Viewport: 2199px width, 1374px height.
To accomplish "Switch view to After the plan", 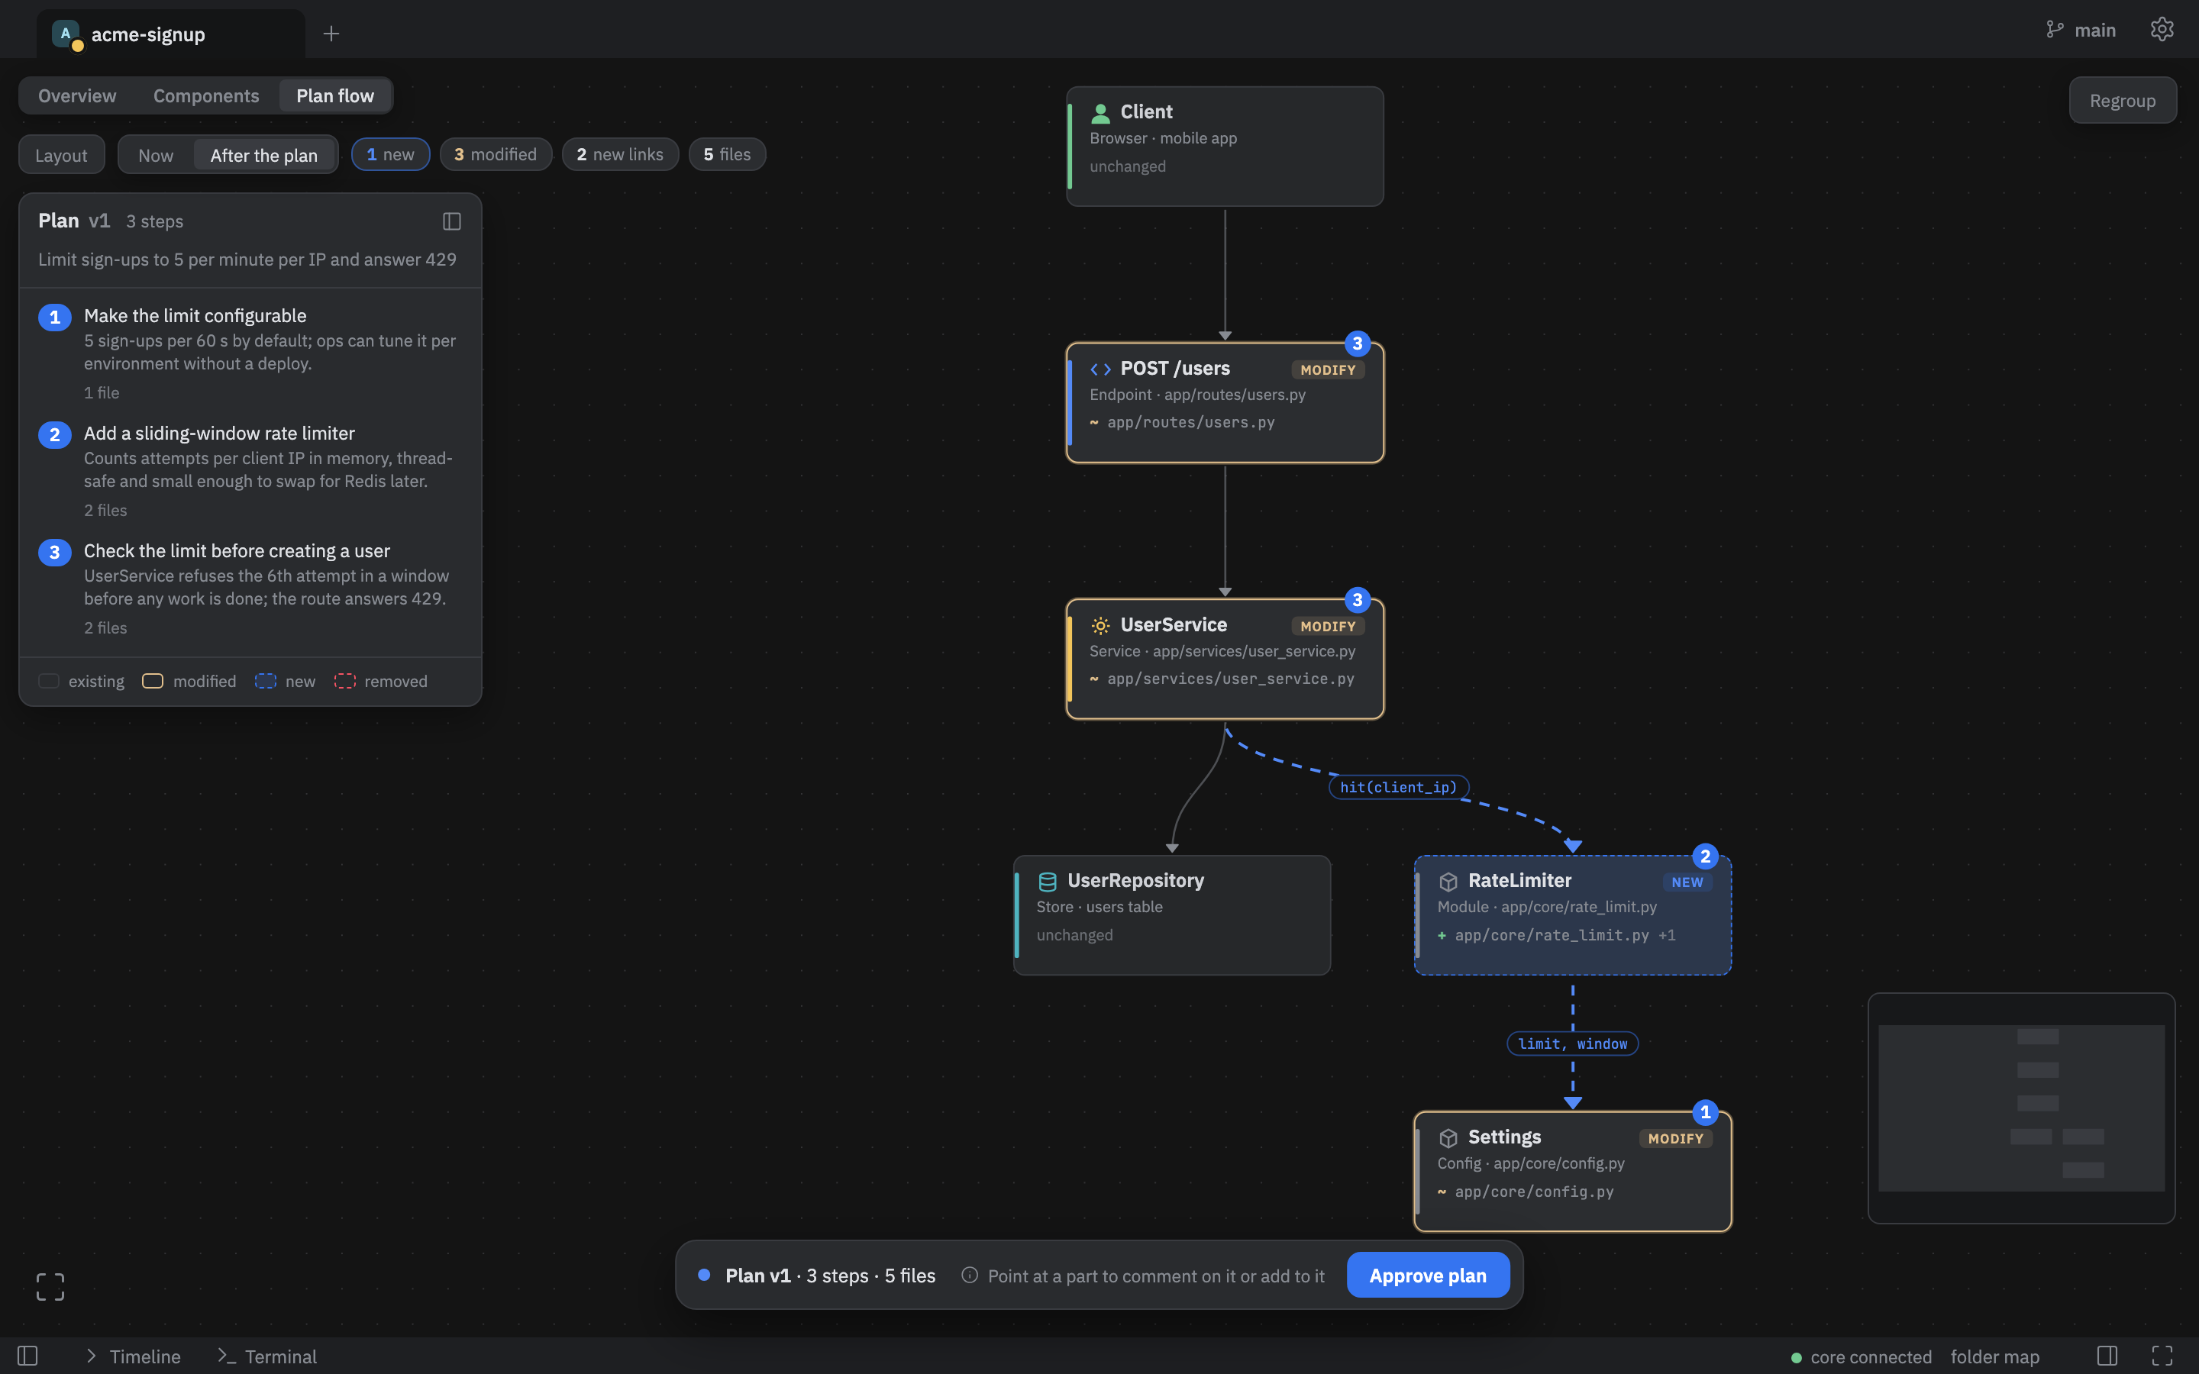I will [264, 156].
